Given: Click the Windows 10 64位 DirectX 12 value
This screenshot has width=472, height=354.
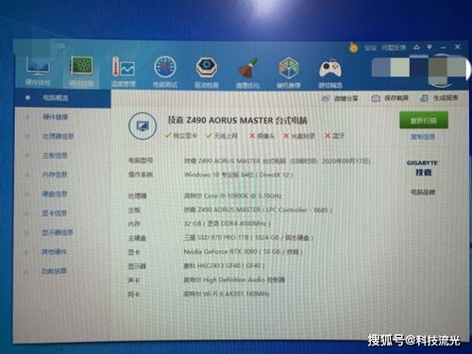Looking at the screenshot, I should coord(239,175).
